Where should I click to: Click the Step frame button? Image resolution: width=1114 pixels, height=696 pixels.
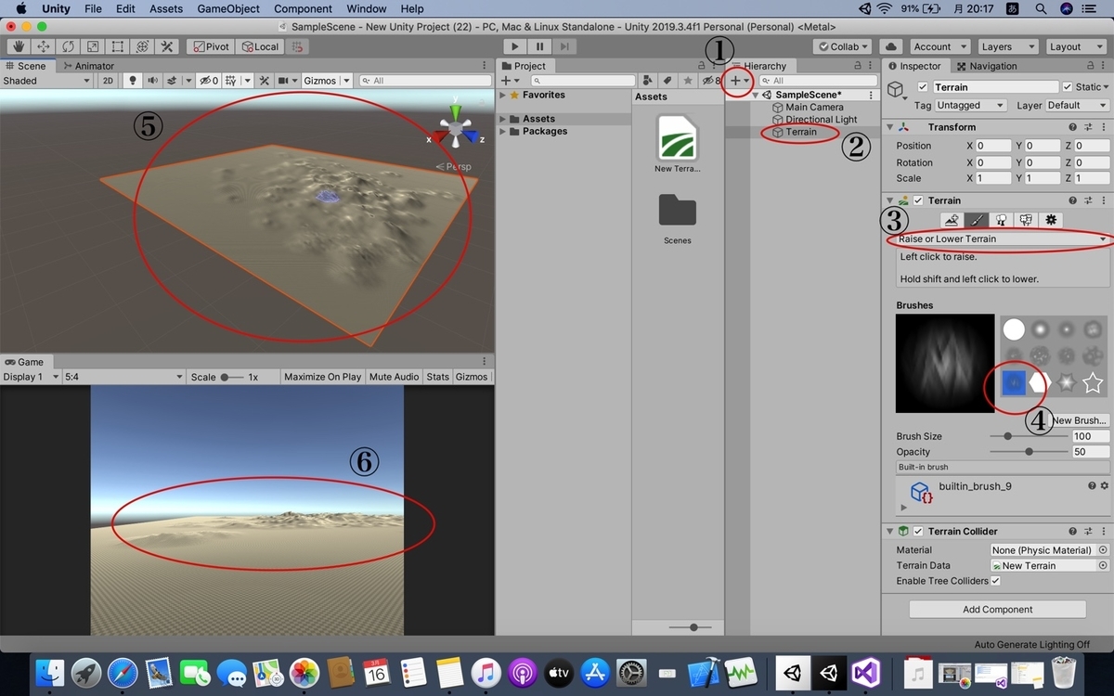(563, 46)
